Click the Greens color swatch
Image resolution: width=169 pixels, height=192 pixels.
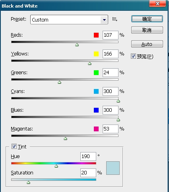pos(96,73)
